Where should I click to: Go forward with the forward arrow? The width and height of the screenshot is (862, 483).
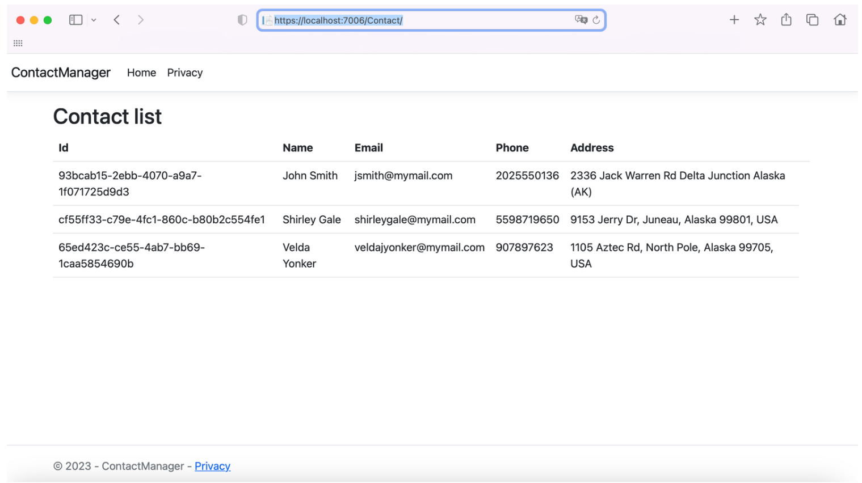140,20
